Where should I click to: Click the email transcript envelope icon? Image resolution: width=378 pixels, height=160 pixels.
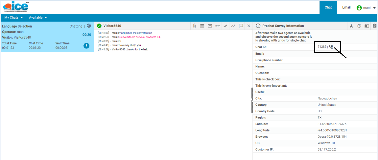[210, 26]
